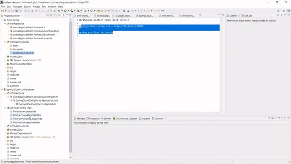Click the Save toolbar icon
Screen dimensions: 291x164
tap(9, 11)
